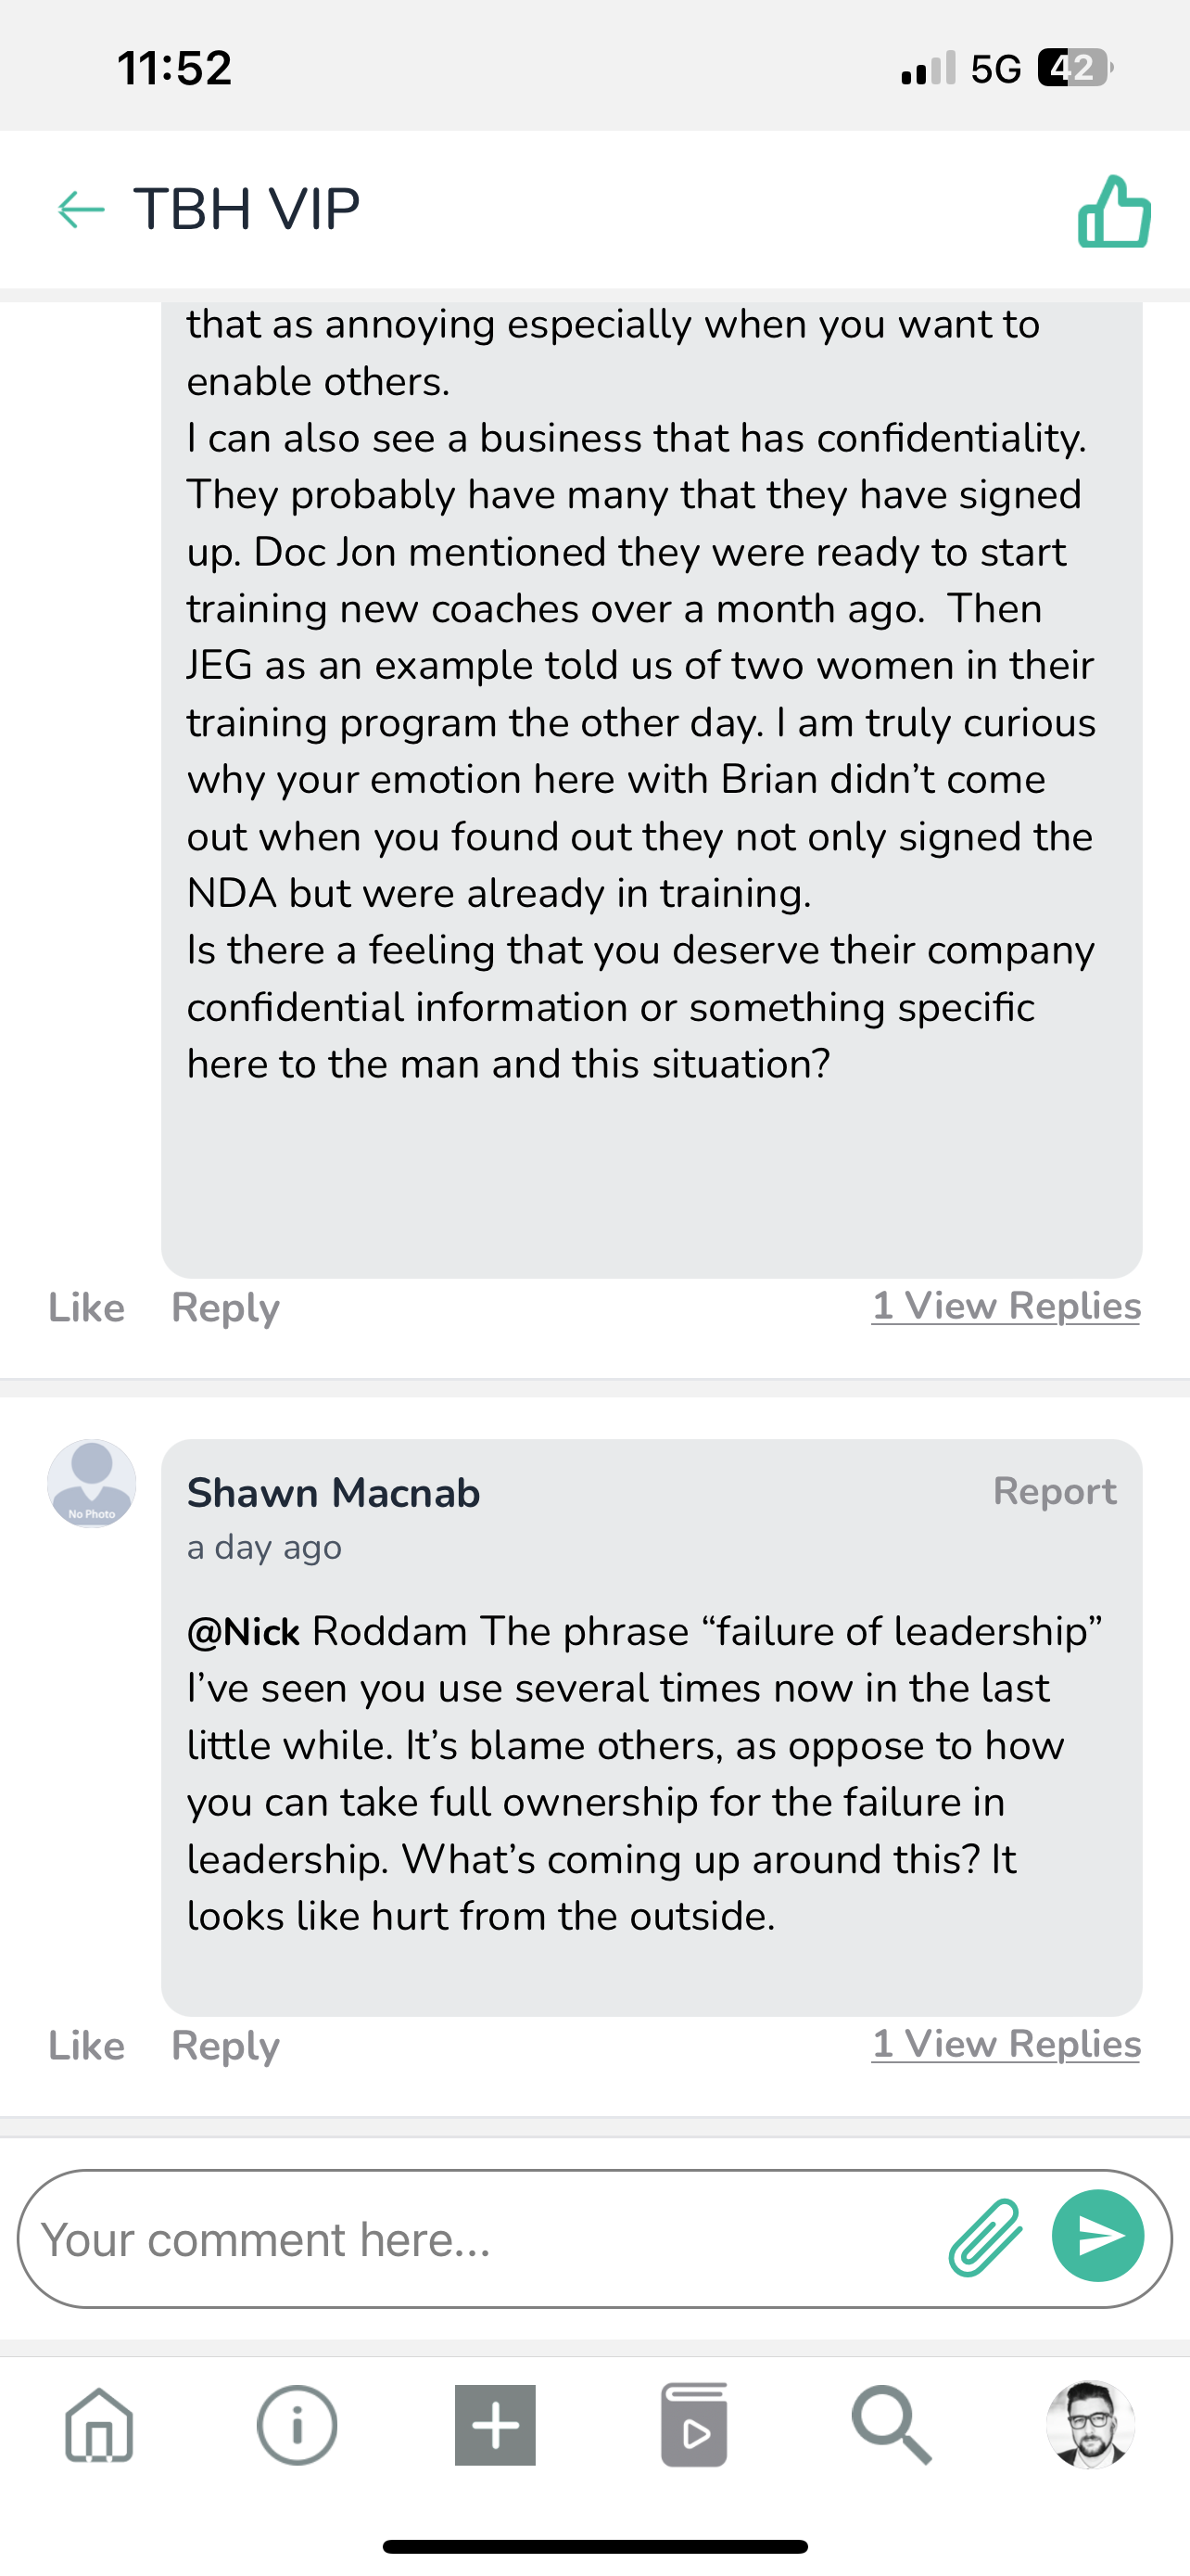Open search with the magnifying glass icon
Image resolution: width=1190 pixels, height=2576 pixels.
tap(892, 2425)
